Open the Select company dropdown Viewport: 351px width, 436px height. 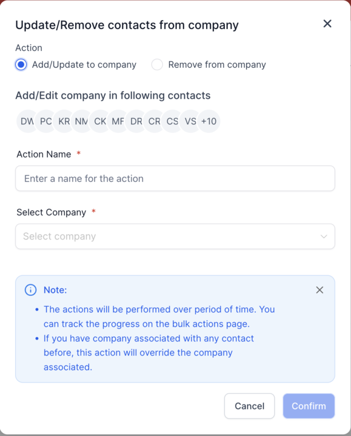175,236
